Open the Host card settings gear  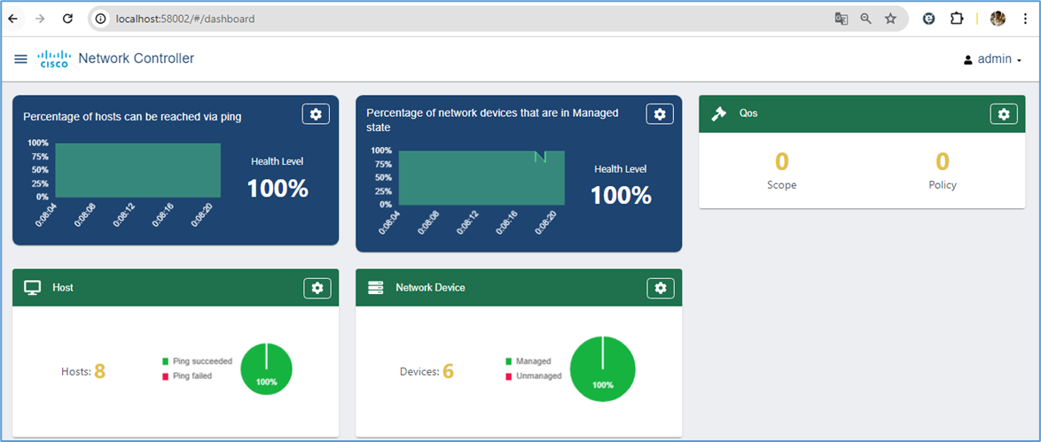(317, 288)
